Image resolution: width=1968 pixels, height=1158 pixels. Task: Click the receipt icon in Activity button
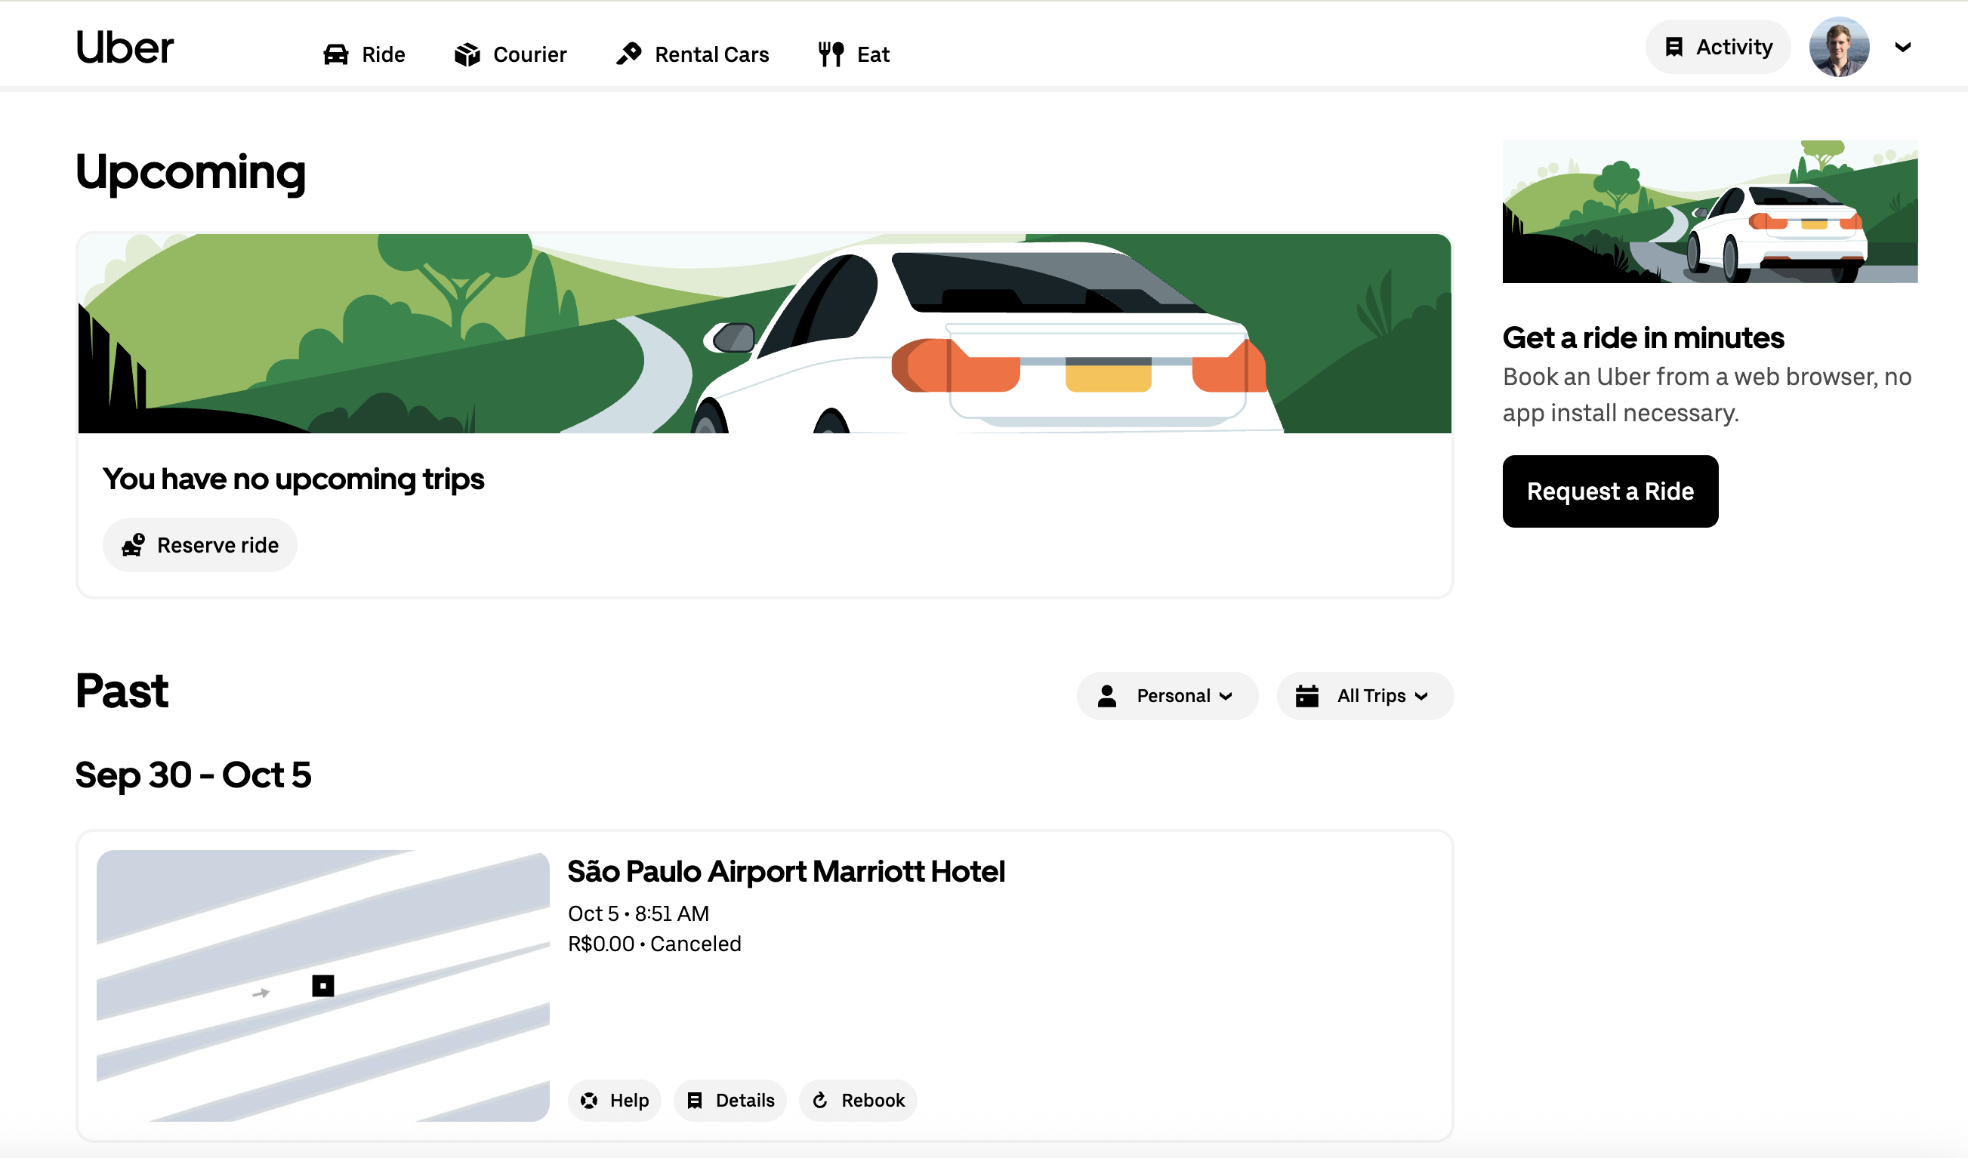pyautogui.click(x=1673, y=48)
